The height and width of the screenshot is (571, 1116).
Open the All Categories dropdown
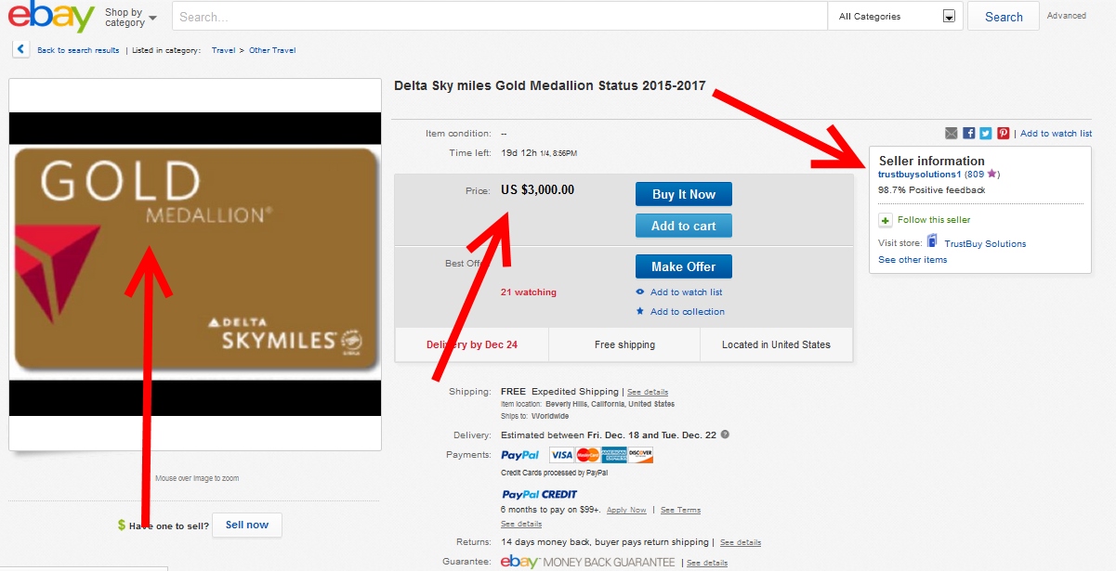(896, 17)
